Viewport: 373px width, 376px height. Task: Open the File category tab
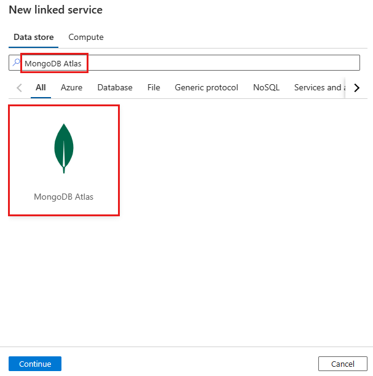tap(154, 87)
